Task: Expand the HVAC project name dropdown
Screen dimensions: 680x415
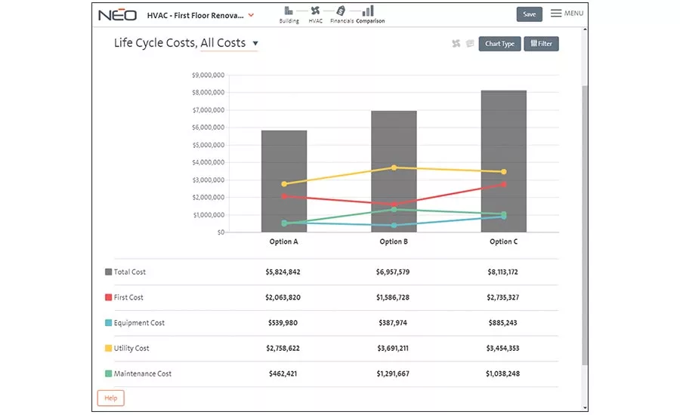Action: click(x=251, y=15)
